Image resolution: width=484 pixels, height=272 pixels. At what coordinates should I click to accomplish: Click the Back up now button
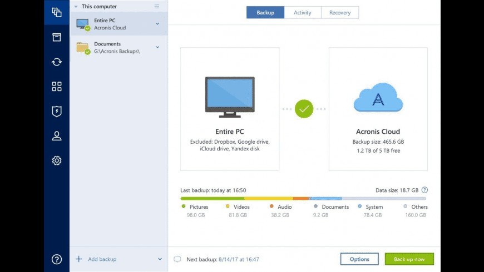409,259
